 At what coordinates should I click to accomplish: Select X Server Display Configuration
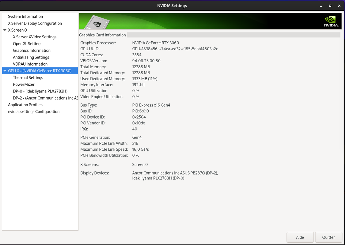[35, 23]
